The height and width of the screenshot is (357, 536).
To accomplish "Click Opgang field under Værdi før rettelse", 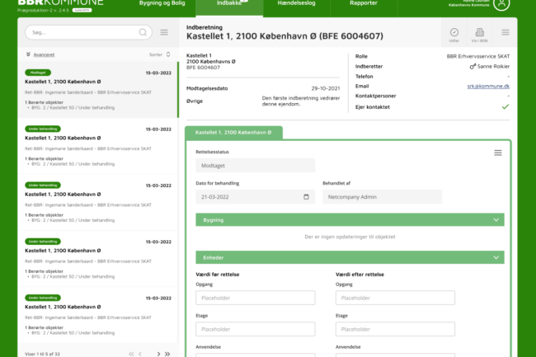I will 255,298.
